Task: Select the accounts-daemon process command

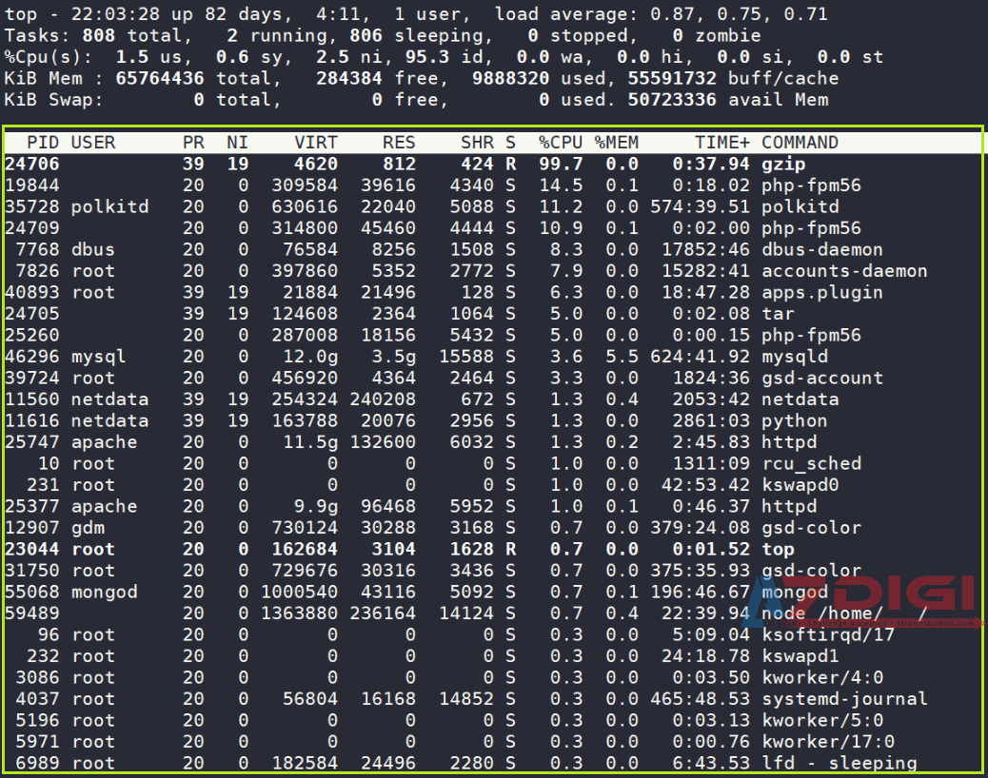Action: pyautogui.click(x=843, y=271)
